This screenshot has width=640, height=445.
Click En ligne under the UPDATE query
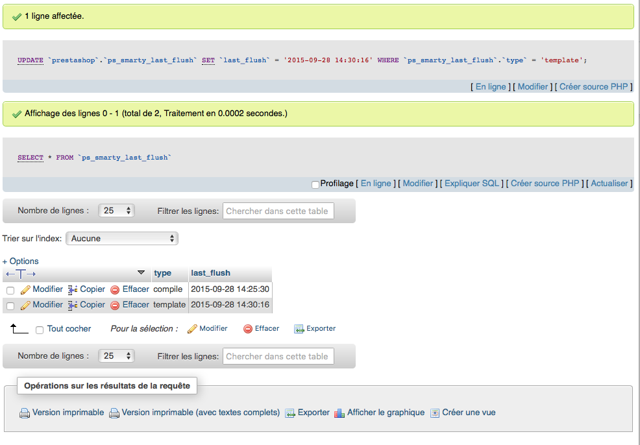click(x=491, y=86)
